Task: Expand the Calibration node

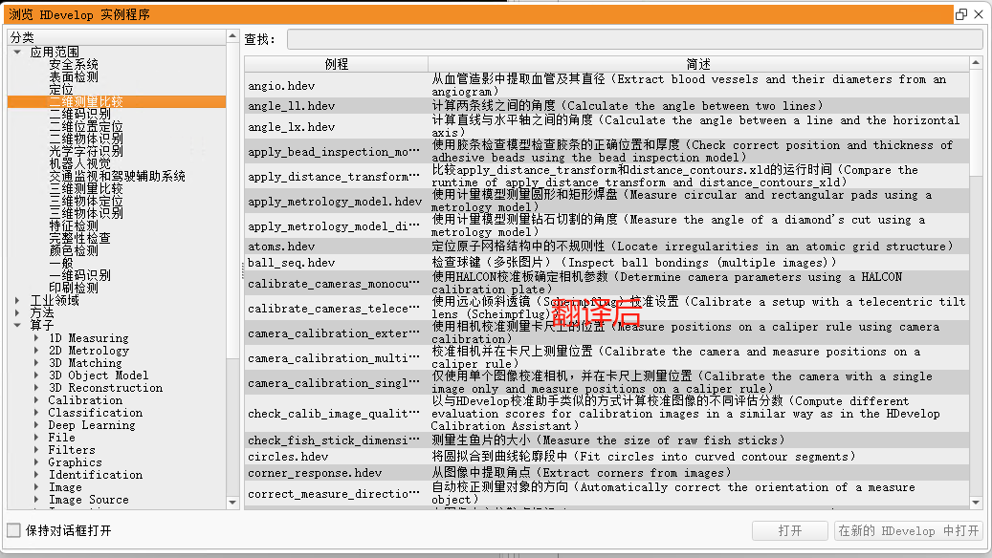Action: pyautogui.click(x=36, y=400)
